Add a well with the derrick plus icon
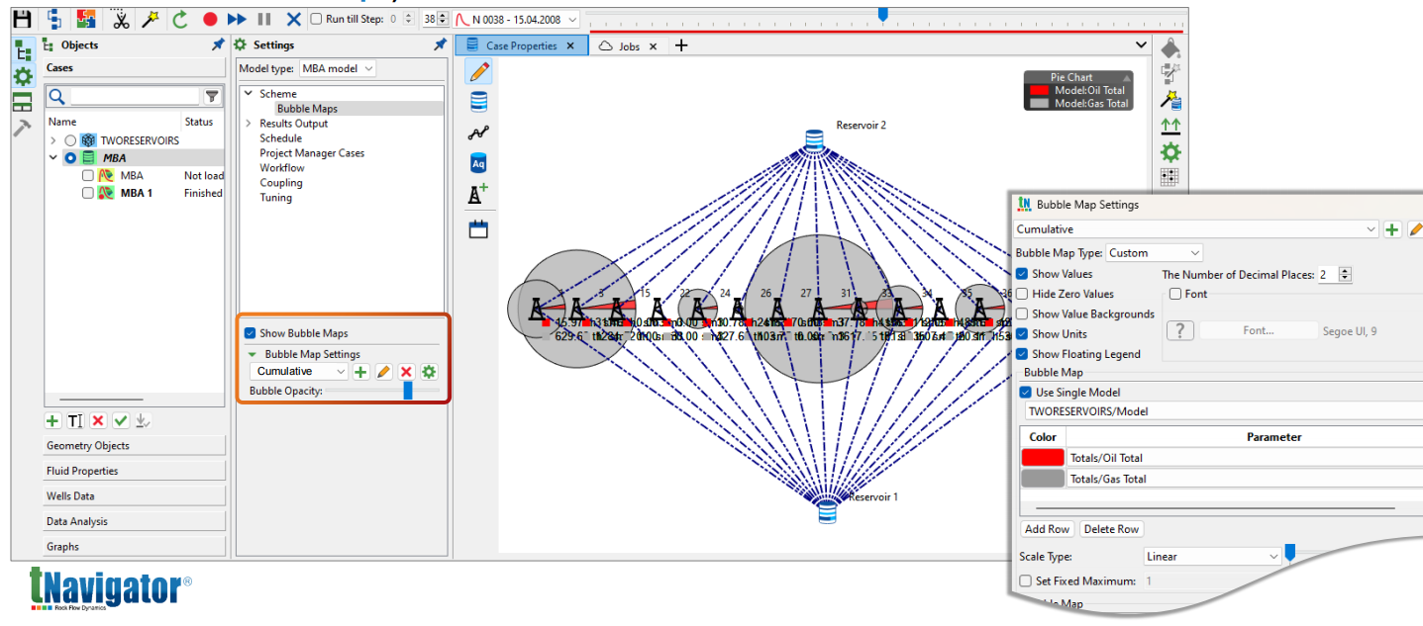The width and height of the screenshot is (1423, 626). 479,195
